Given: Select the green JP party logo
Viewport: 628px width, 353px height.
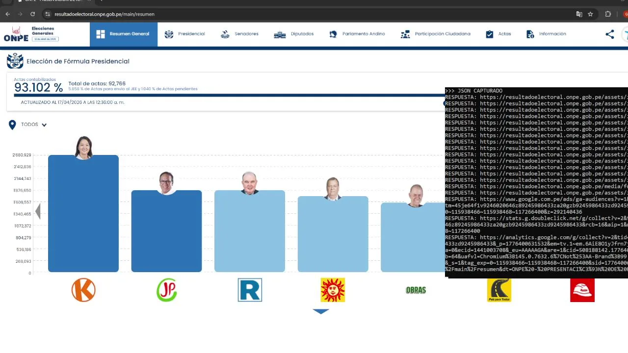Looking at the screenshot, I should point(167,290).
